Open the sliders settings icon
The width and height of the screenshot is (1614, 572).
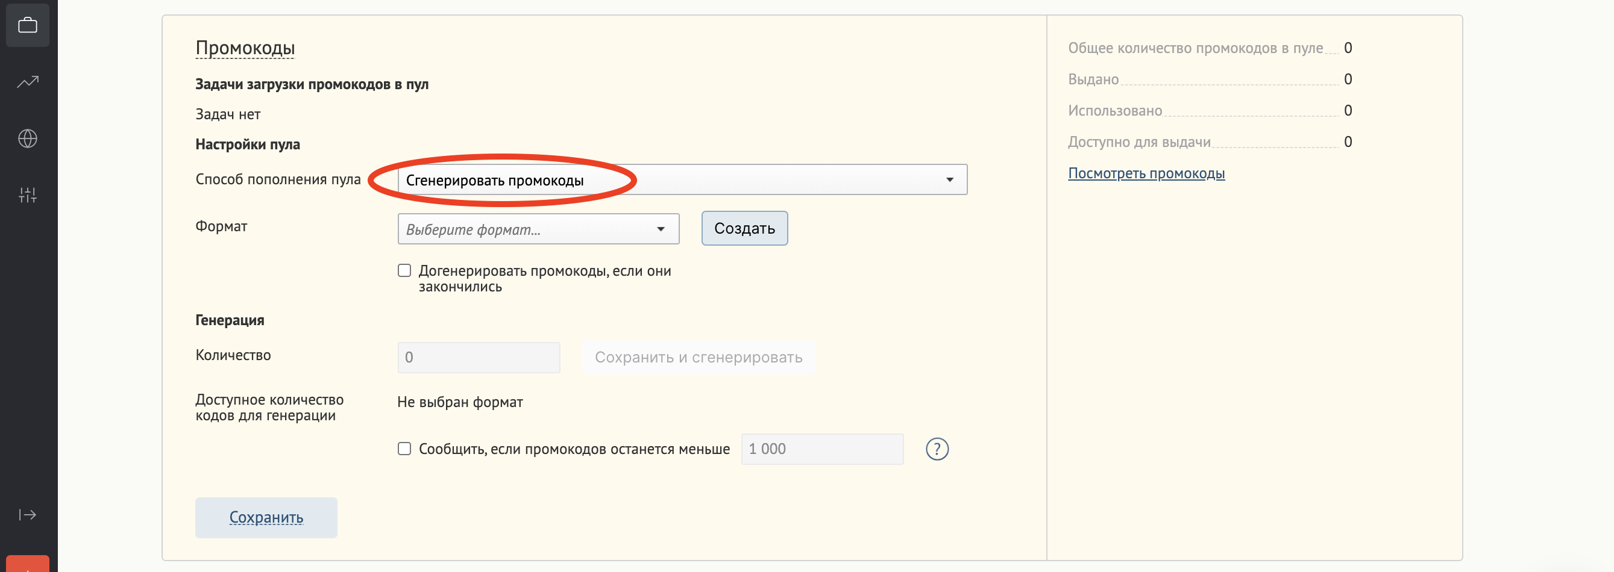click(28, 194)
